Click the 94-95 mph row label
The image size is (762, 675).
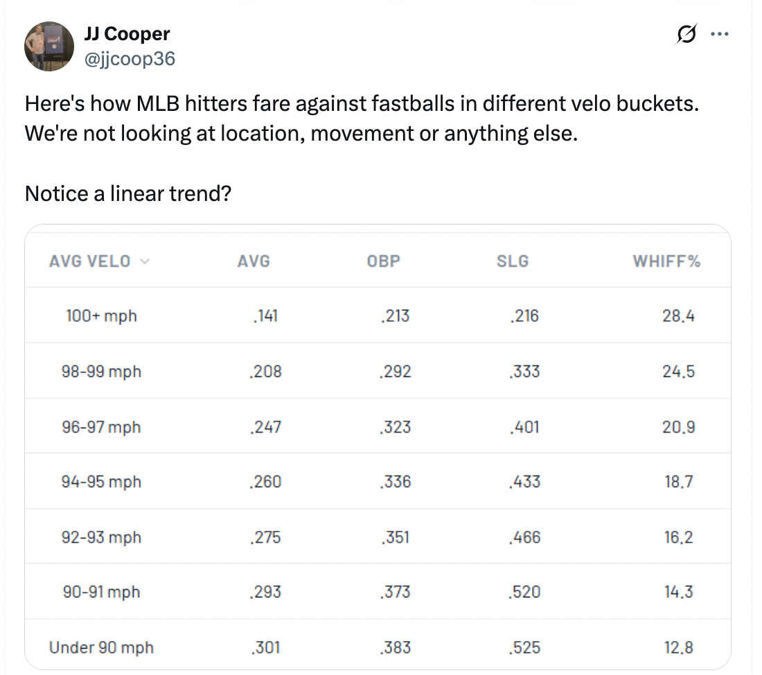101,482
